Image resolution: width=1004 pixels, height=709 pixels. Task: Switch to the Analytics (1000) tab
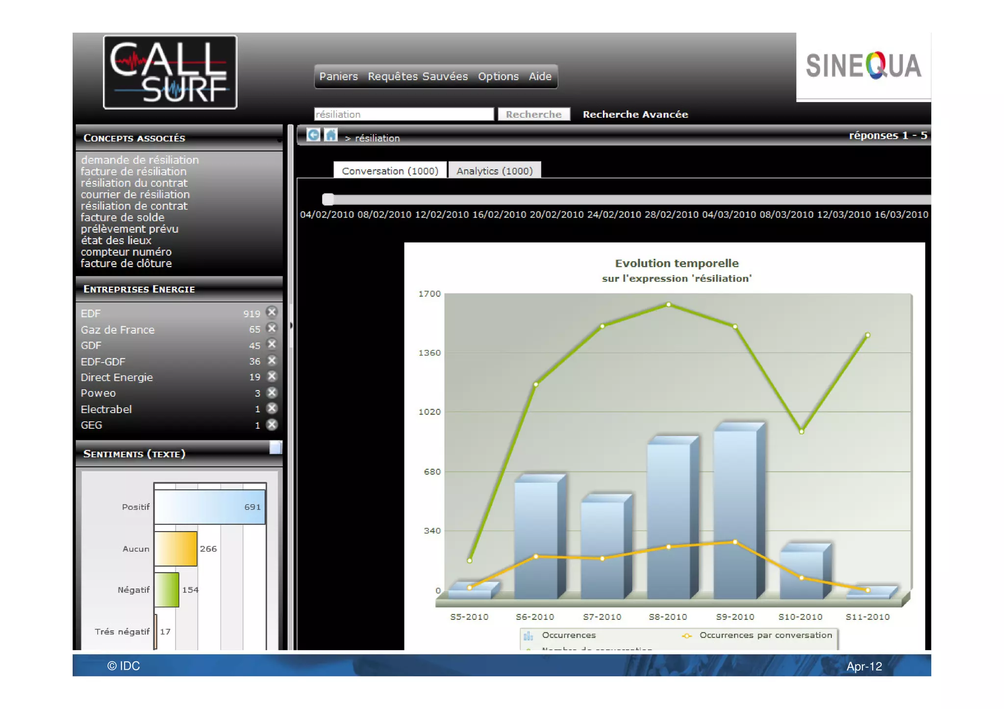click(494, 171)
